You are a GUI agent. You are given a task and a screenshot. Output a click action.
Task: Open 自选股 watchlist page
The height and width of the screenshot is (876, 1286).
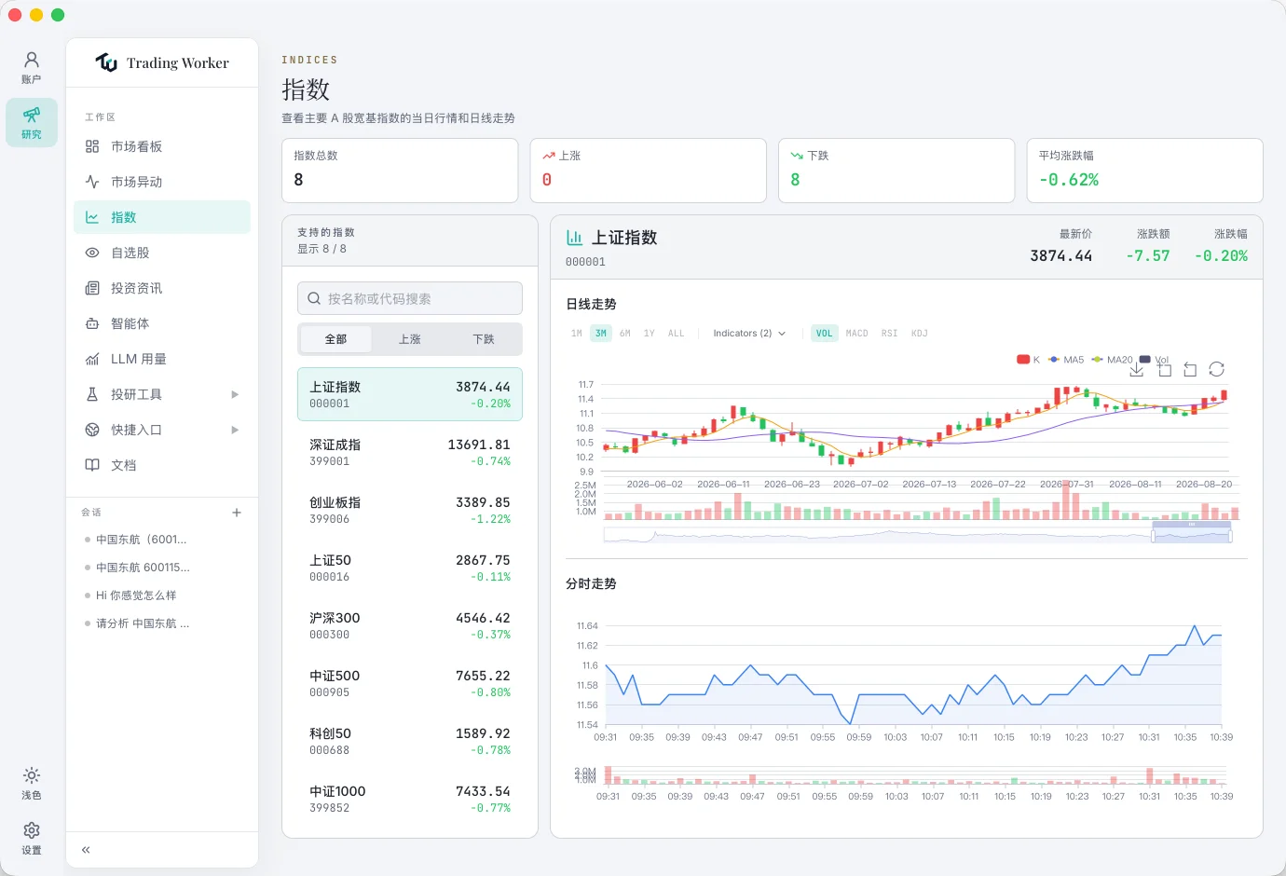(162, 253)
